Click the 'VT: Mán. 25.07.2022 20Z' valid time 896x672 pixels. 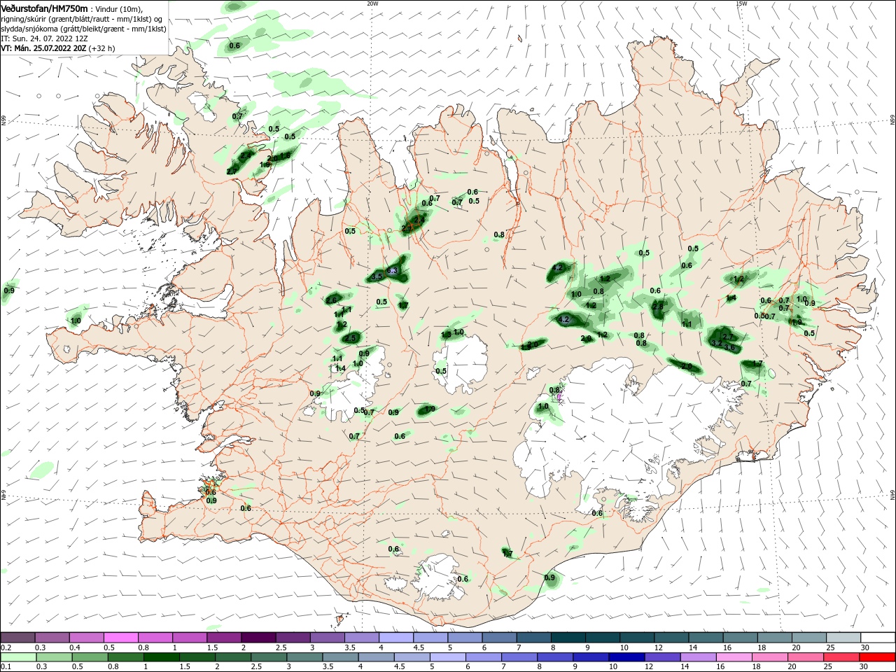[x=43, y=48]
